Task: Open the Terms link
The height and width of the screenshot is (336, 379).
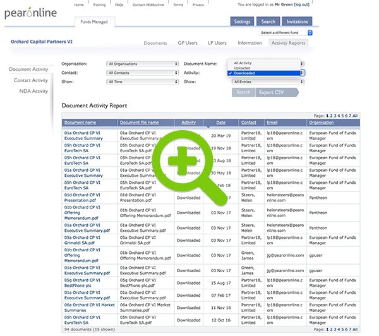Action: (178, 5)
